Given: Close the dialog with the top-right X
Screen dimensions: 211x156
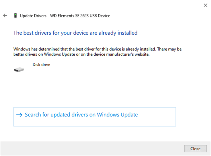Looking at the screenshot, I should click(206, 5).
